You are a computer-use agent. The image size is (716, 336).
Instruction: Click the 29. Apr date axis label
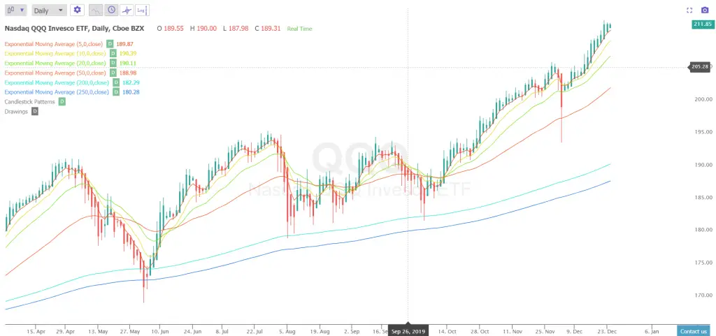click(x=66, y=331)
